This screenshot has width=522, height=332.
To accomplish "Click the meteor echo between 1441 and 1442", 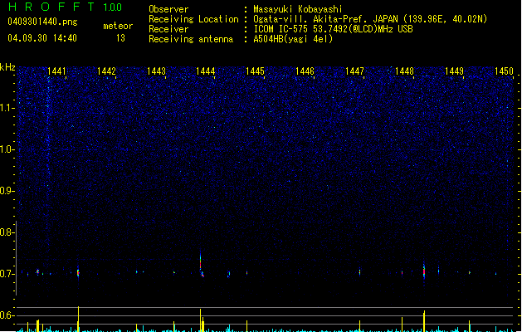I will pyautogui.click(x=78, y=272).
